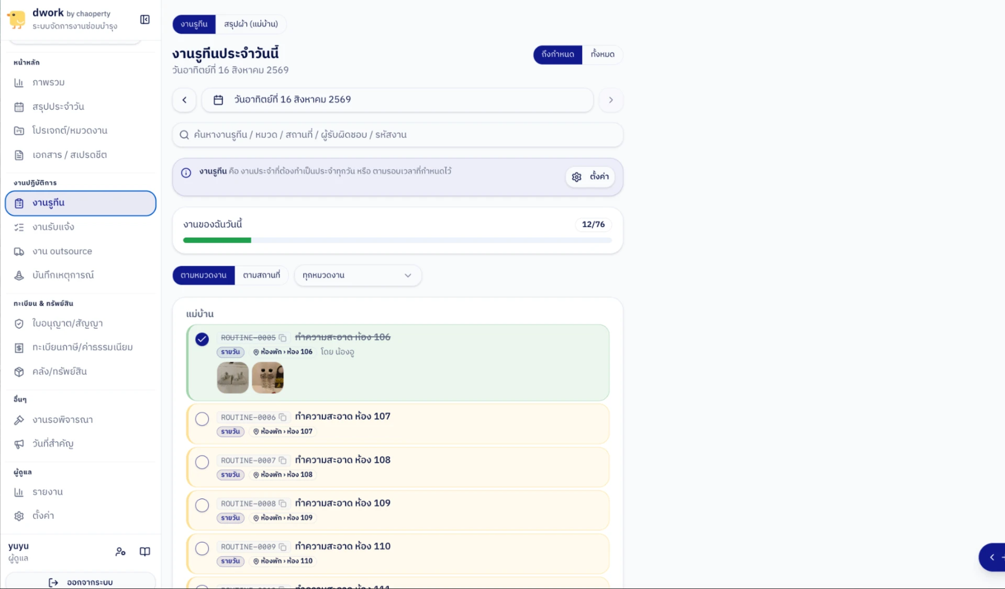This screenshot has height=589, width=1005.
Task: Mark ทำความสะอาด ห้อง 110 as done
Action: 202,549
